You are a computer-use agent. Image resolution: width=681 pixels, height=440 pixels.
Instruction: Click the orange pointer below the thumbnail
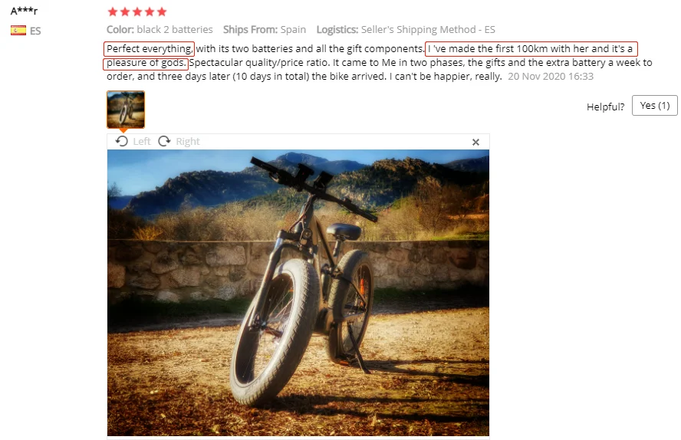[x=123, y=130]
